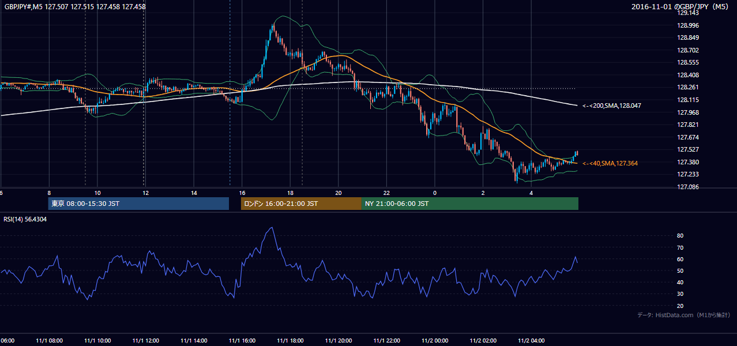Click the RSI 70 level label
This screenshot has width=737, height=346.
(680, 247)
